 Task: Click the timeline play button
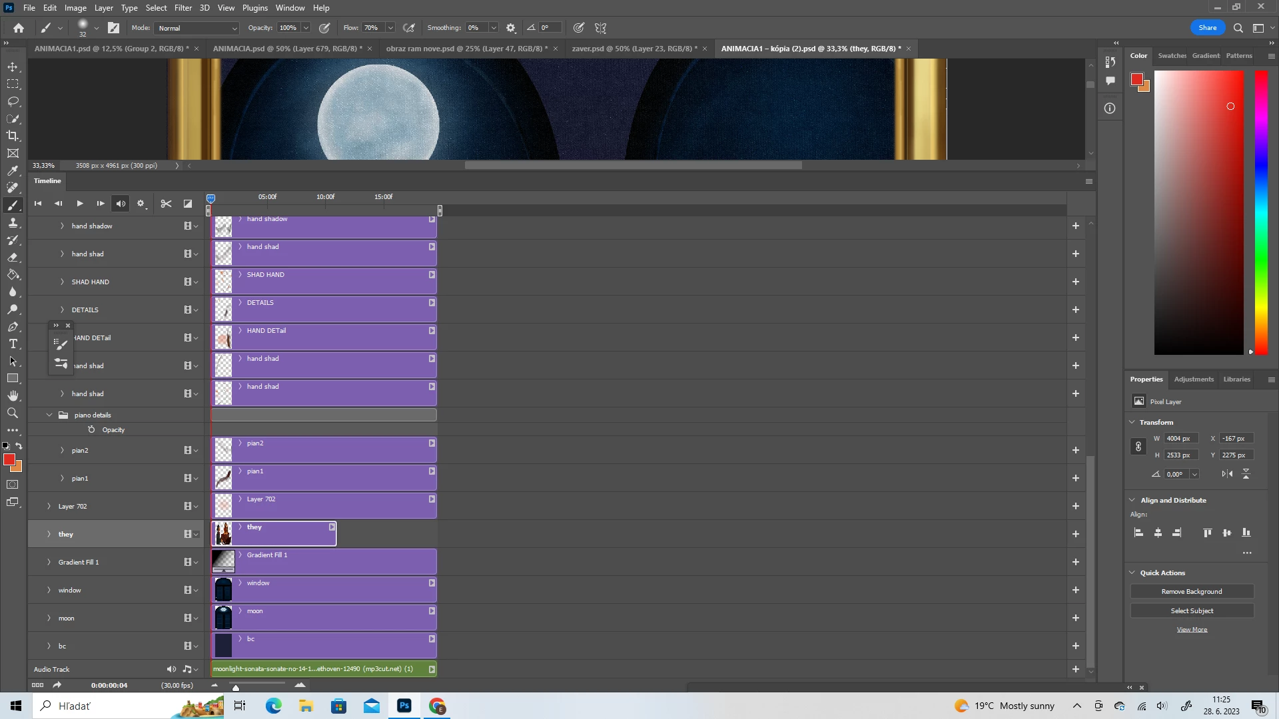(x=80, y=204)
